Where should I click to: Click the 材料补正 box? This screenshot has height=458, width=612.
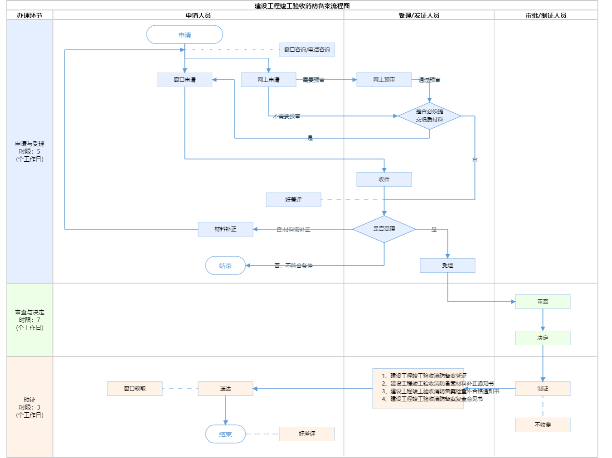click(225, 229)
